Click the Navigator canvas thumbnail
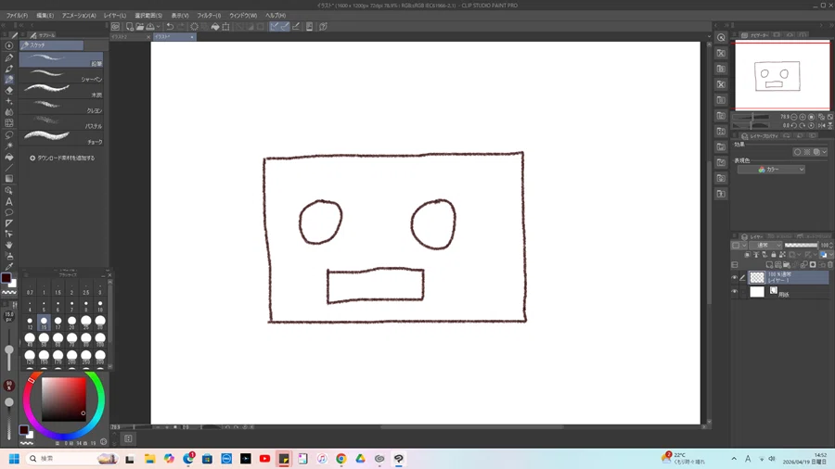 tap(782, 75)
